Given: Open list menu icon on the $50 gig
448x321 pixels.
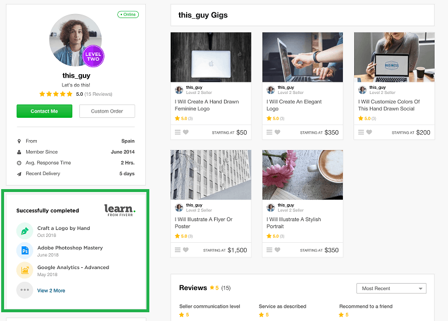Looking at the screenshot, I should pyautogui.click(x=178, y=132).
